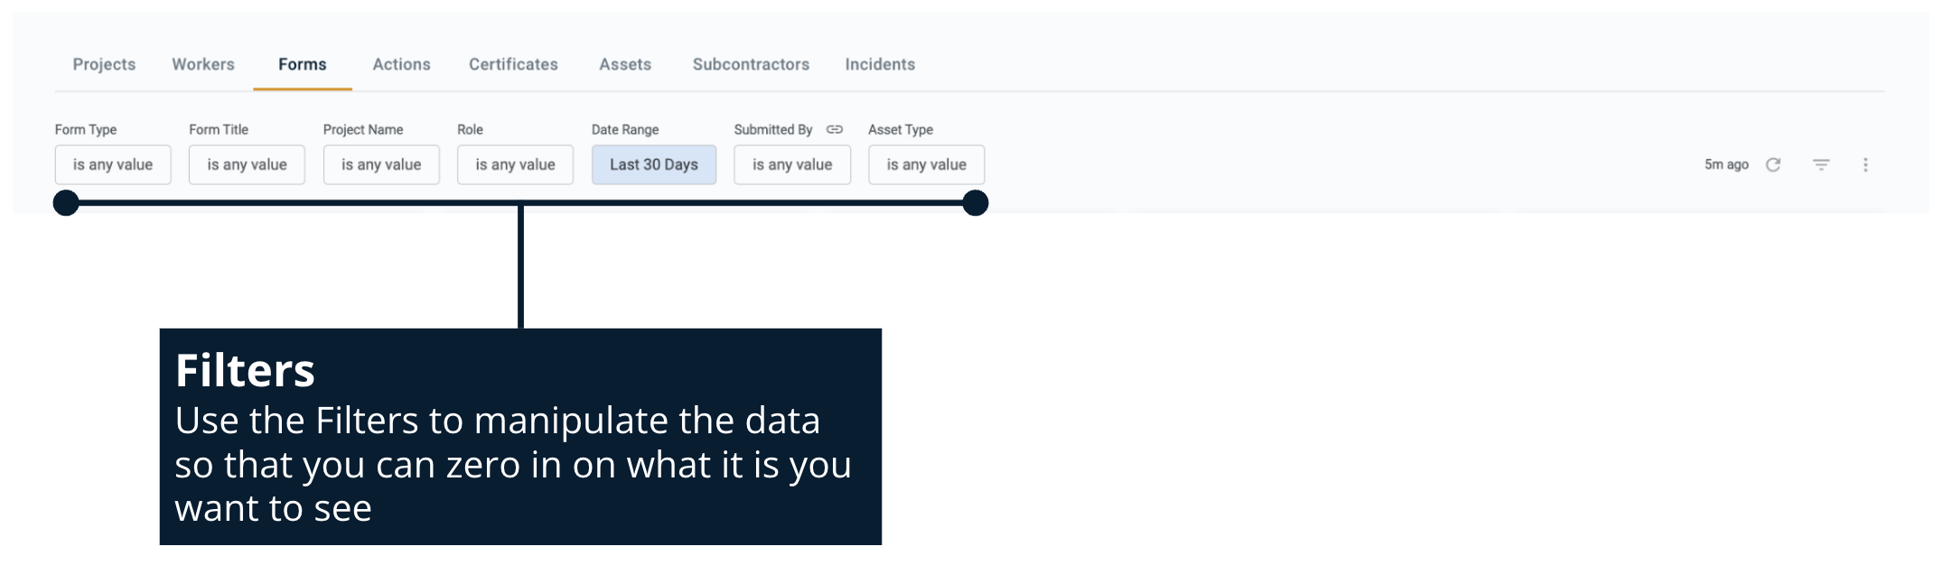Screen dimensions: 1935x565
Task: Open the three-dot dashboard menu
Action: pyautogui.click(x=1865, y=164)
